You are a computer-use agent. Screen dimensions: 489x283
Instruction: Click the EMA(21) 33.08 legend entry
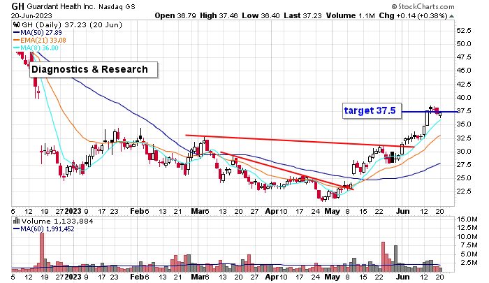click(40, 41)
